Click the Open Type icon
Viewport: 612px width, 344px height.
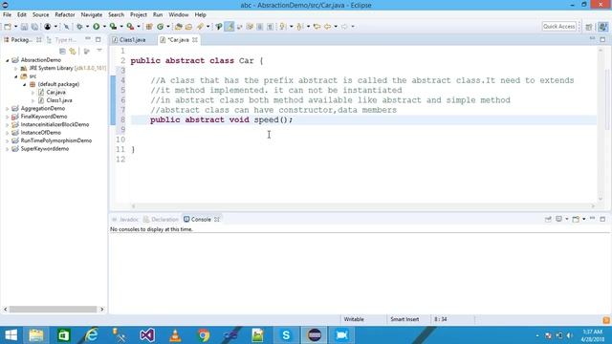click(179, 27)
